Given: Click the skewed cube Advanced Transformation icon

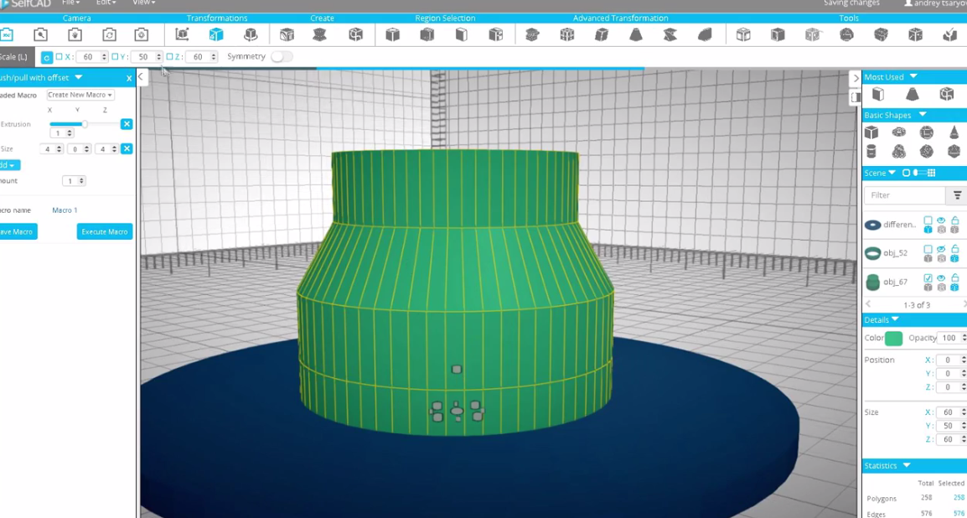Looking at the screenshot, I should 602,34.
